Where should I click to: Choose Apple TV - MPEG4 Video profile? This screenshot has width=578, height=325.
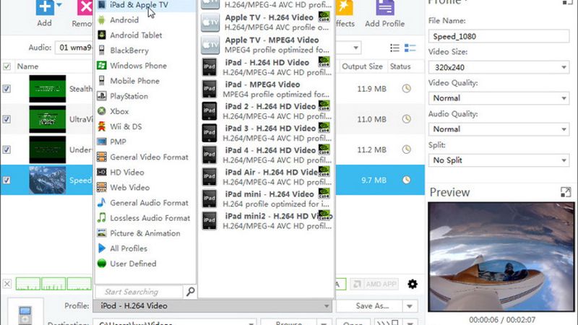click(266, 45)
